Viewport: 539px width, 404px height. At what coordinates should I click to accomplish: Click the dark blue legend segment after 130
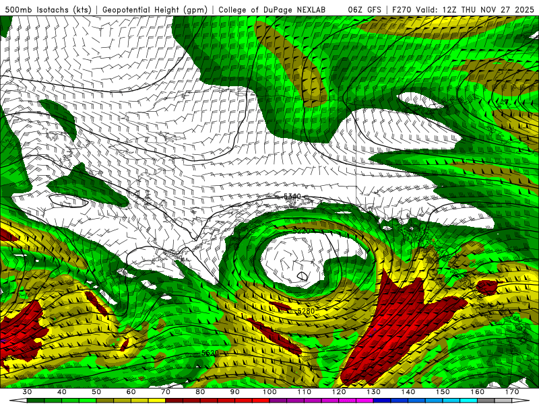pyautogui.click(x=382, y=401)
